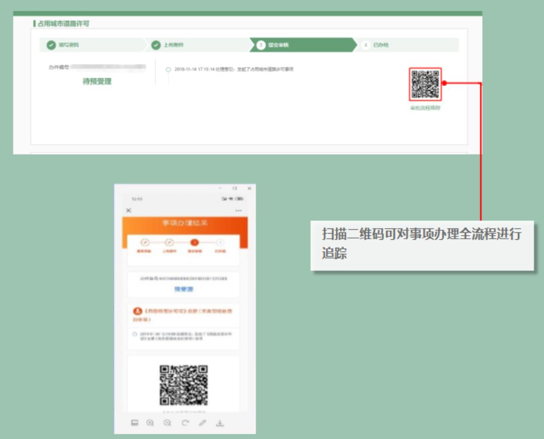Zoom out using the magnifier minus icon
The image size is (544, 439).
coord(168,423)
